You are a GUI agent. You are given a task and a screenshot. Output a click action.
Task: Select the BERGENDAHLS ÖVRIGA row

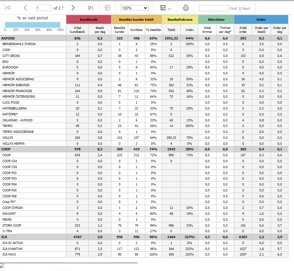(x=144, y=44)
